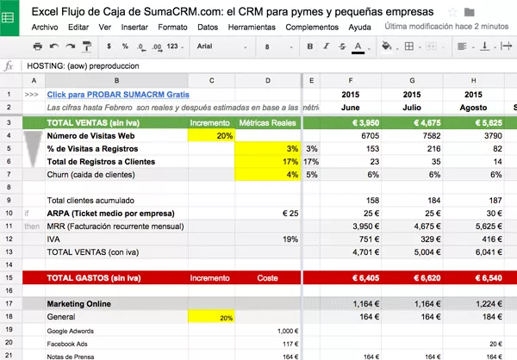Select row 15 header
This screenshot has width=517, height=360.
pos(9,277)
